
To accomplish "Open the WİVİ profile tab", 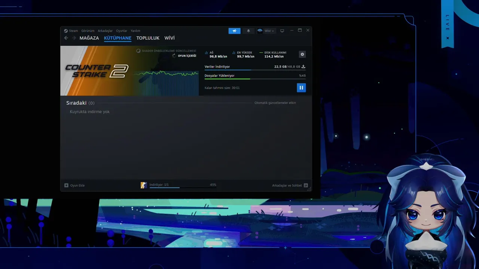I will click(170, 38).
